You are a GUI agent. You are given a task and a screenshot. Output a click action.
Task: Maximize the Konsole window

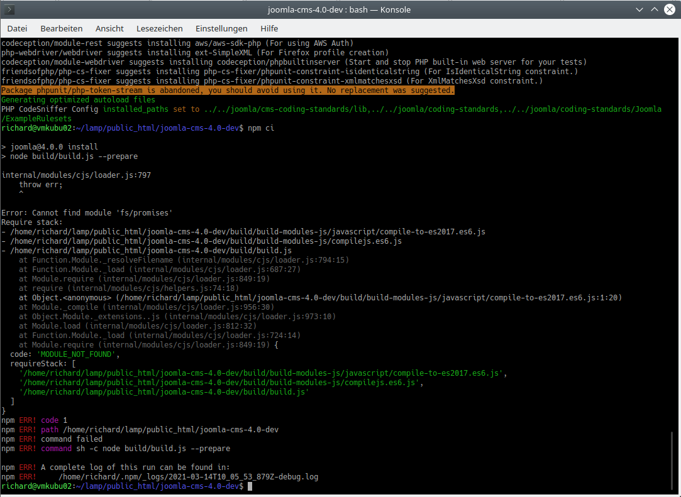(x=655, y=9)
